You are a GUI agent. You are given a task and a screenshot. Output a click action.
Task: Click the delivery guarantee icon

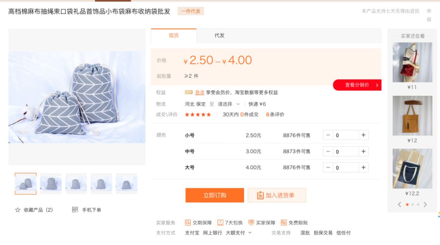[188, 223]
